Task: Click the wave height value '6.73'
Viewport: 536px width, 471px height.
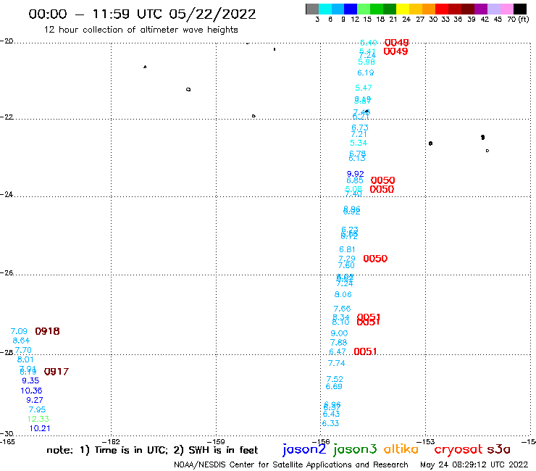Action: pos(360,128)
